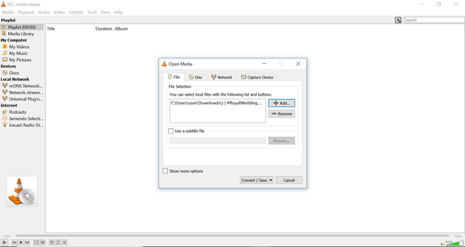This screenshot has height=247, width=465.
Task: Toggle fullscreen video icon
Action: 36,242
